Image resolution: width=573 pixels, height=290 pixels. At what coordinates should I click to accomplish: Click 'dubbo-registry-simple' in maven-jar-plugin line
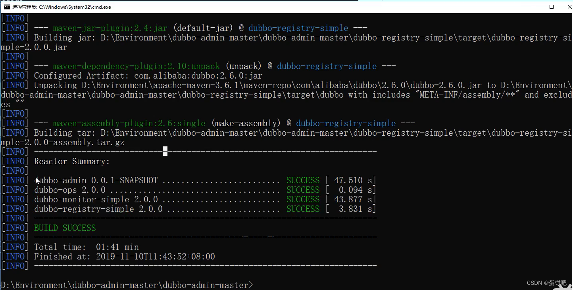coord(298,28)
